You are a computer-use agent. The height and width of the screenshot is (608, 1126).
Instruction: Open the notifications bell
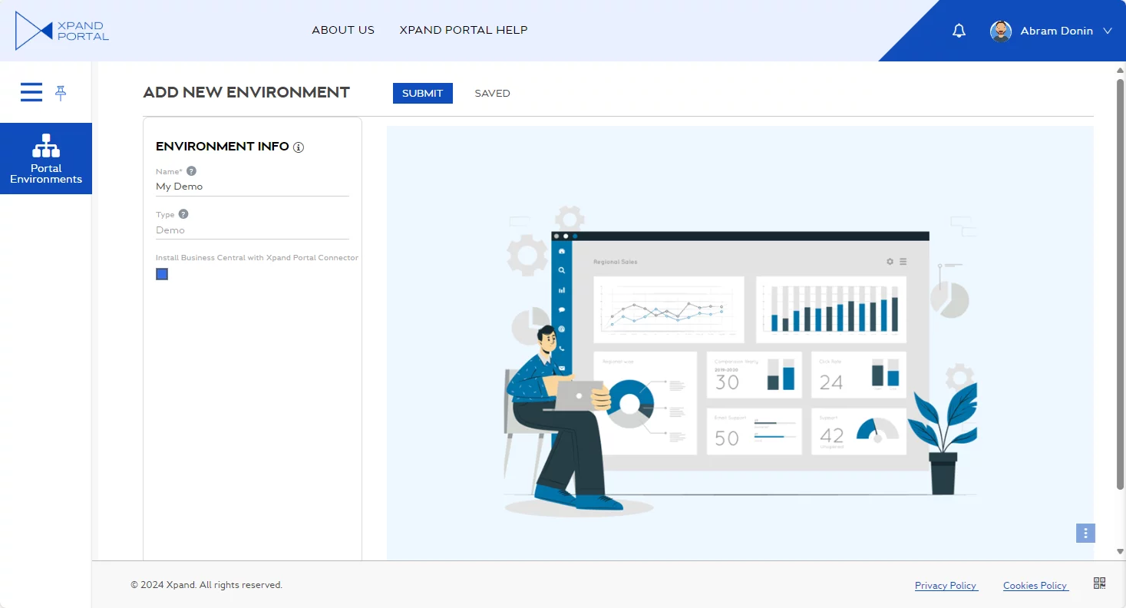point(959,31)
